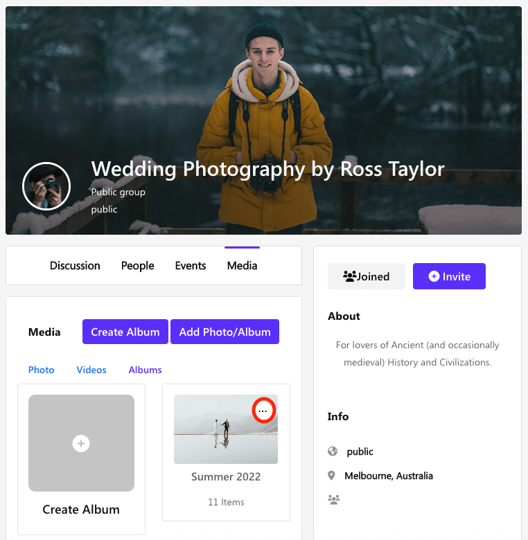Open the Summer 2022 album three-dot menu
This screenshot has height=540, width=528.
pyautogui.click(x=262, y=411)
